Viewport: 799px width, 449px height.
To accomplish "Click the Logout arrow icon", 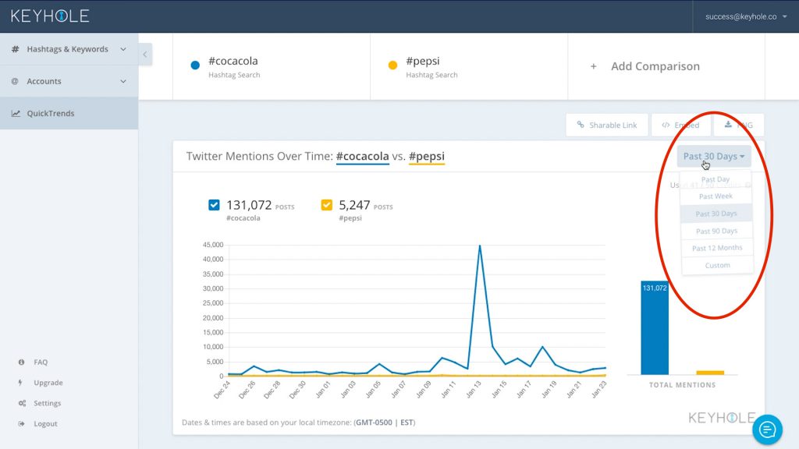I will click(x=21, y=423).
